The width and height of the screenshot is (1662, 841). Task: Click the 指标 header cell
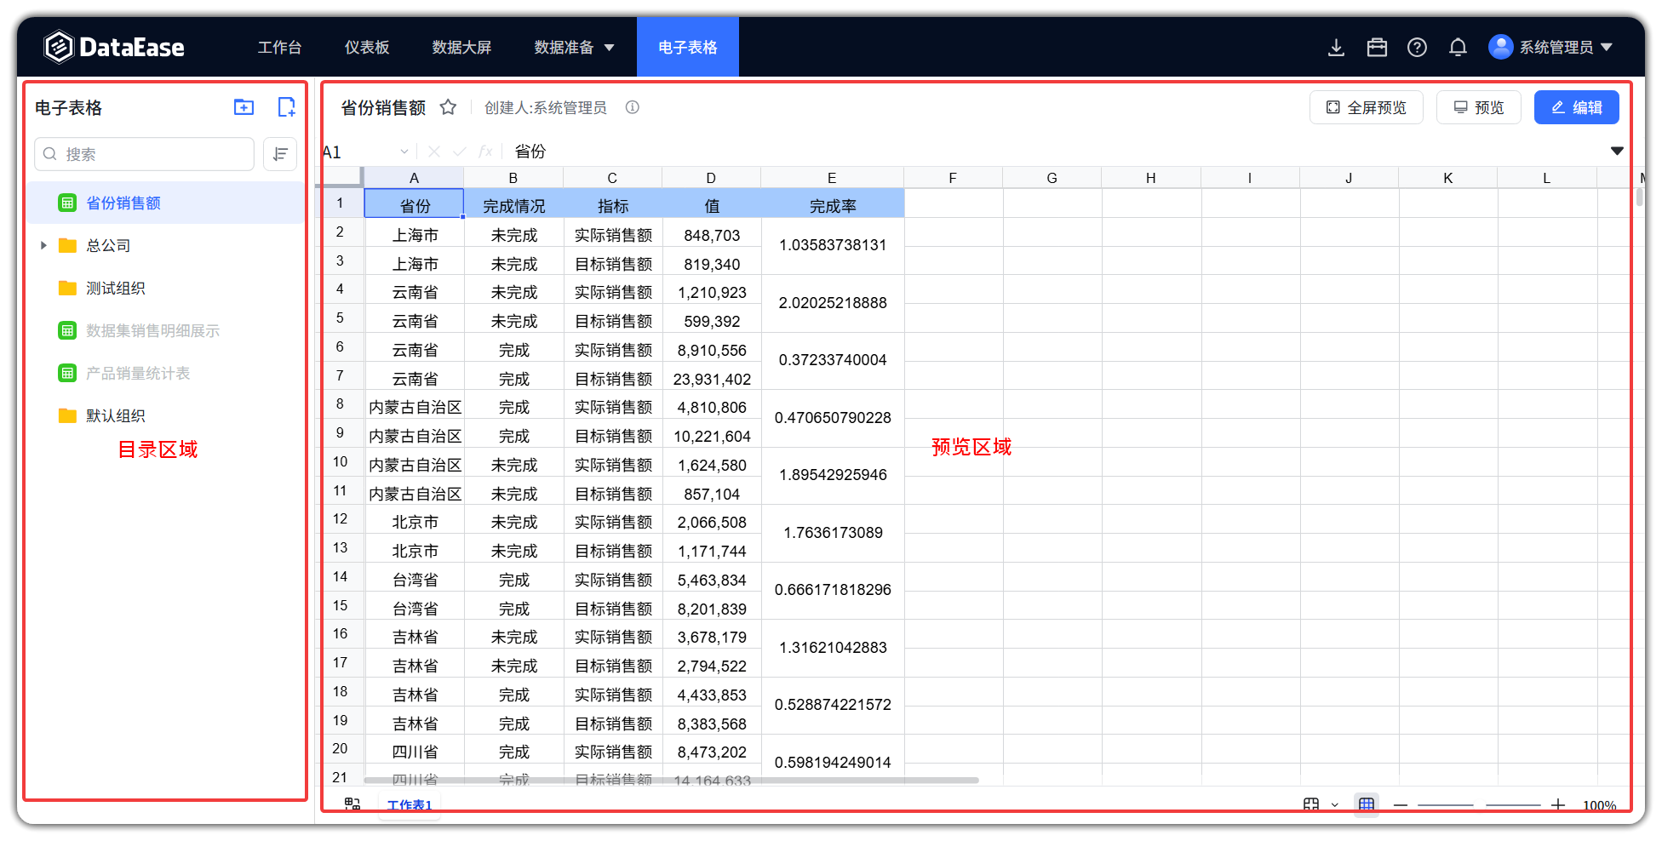pos(613,205)
